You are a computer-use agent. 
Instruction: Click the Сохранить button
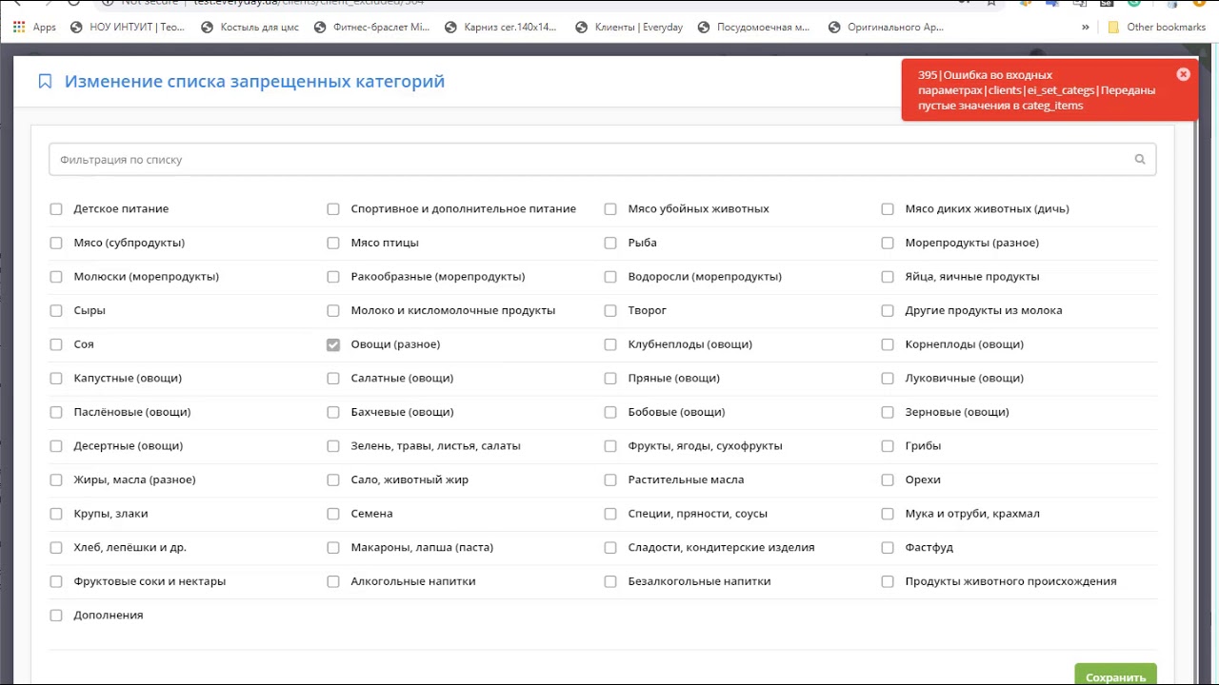1115,676
